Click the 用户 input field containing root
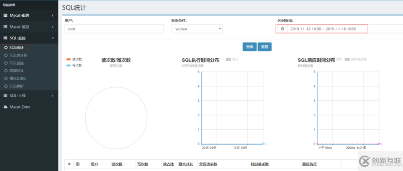Viewport: 403px width, 171px height. click(x=114, y=29)
